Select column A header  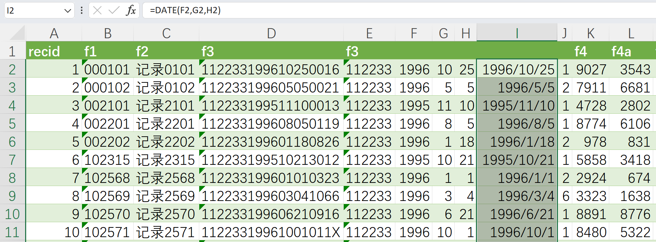[x=54, y=33]
